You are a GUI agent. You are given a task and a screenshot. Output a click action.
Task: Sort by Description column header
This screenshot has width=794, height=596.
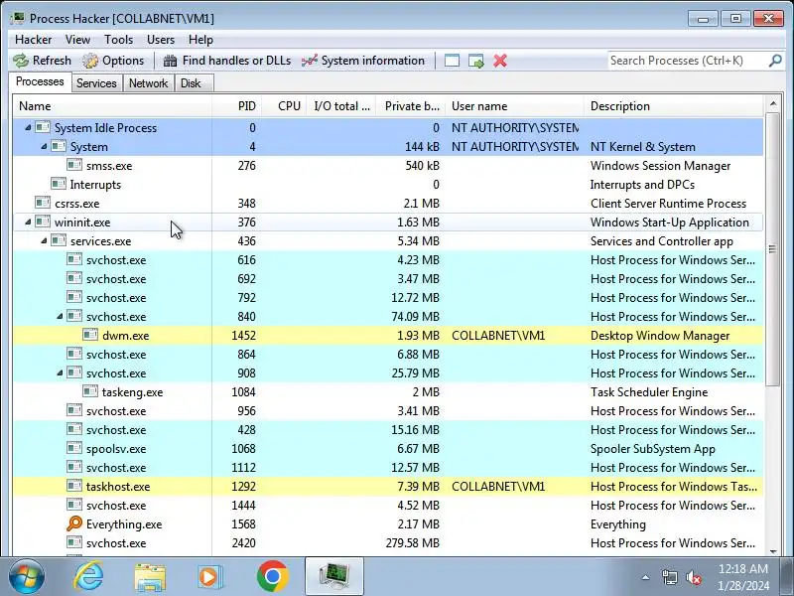point(674,106)
